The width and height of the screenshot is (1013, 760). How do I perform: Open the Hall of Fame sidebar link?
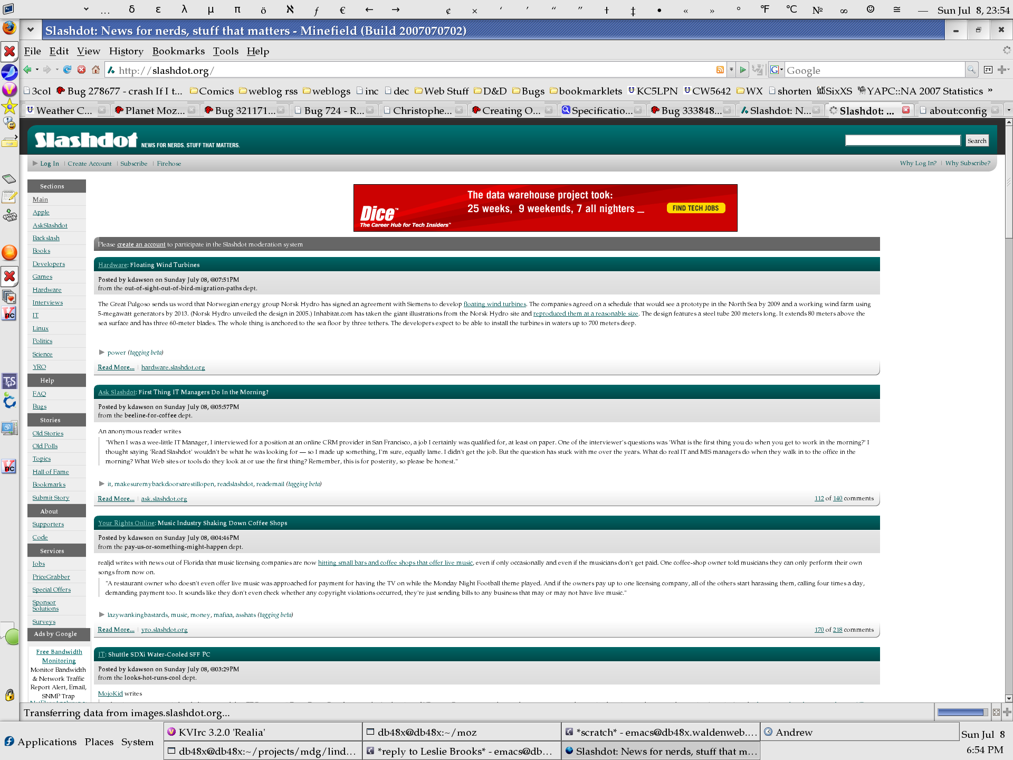(x=51, y=472)
